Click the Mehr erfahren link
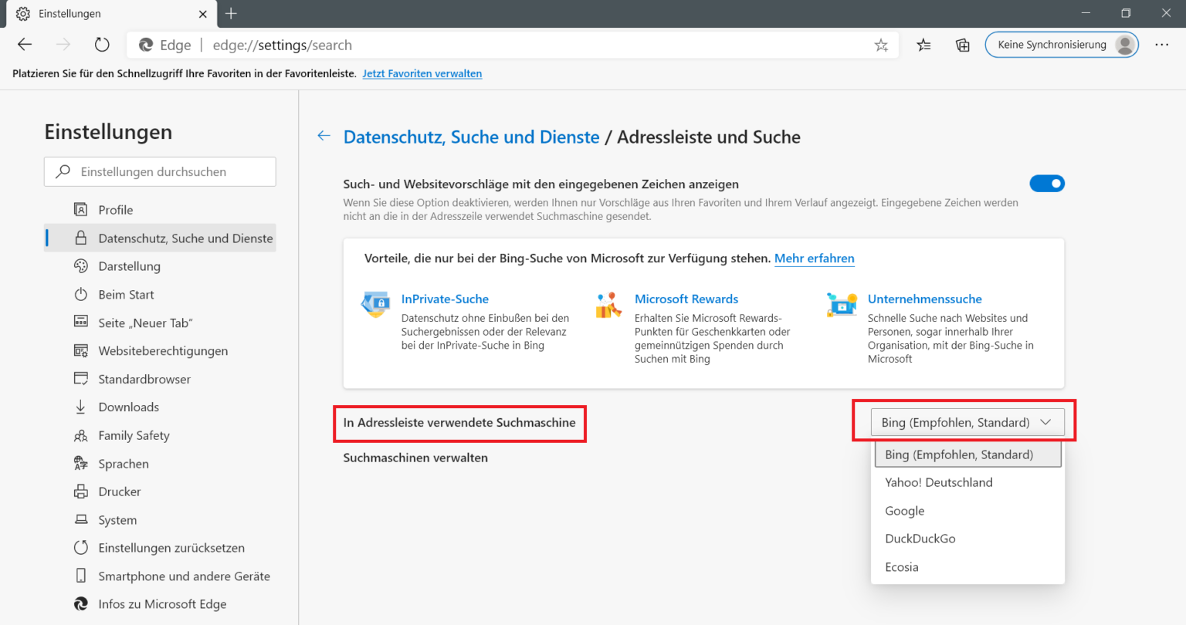 point(815,258)
